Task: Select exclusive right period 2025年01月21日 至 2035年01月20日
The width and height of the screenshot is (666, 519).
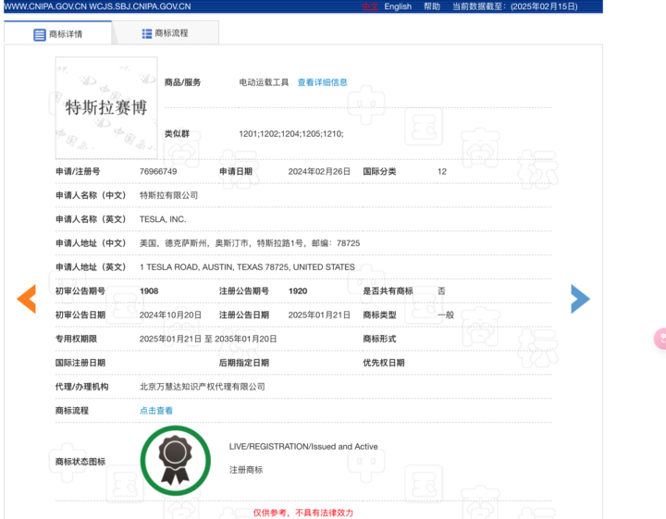Action: pyautogui.click(x=208, y=339)
